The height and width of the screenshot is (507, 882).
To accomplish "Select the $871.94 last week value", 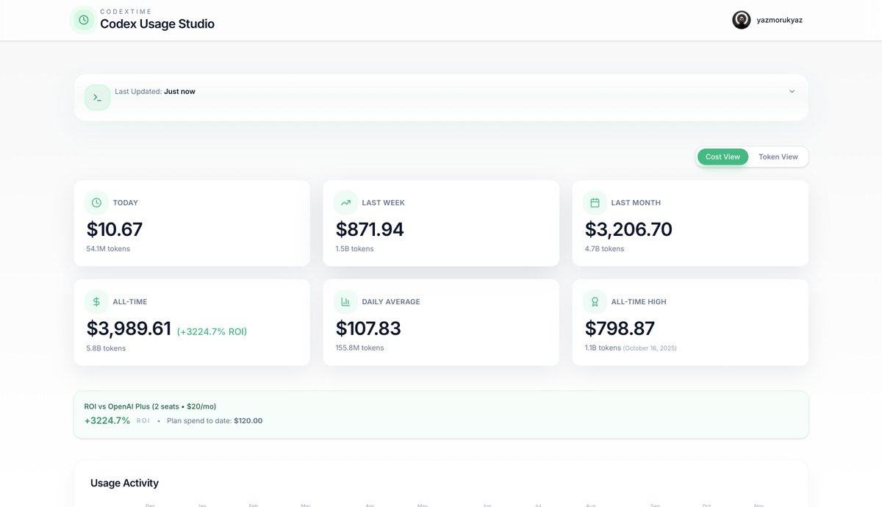I will pyautogui.click(x=370, y=229).
